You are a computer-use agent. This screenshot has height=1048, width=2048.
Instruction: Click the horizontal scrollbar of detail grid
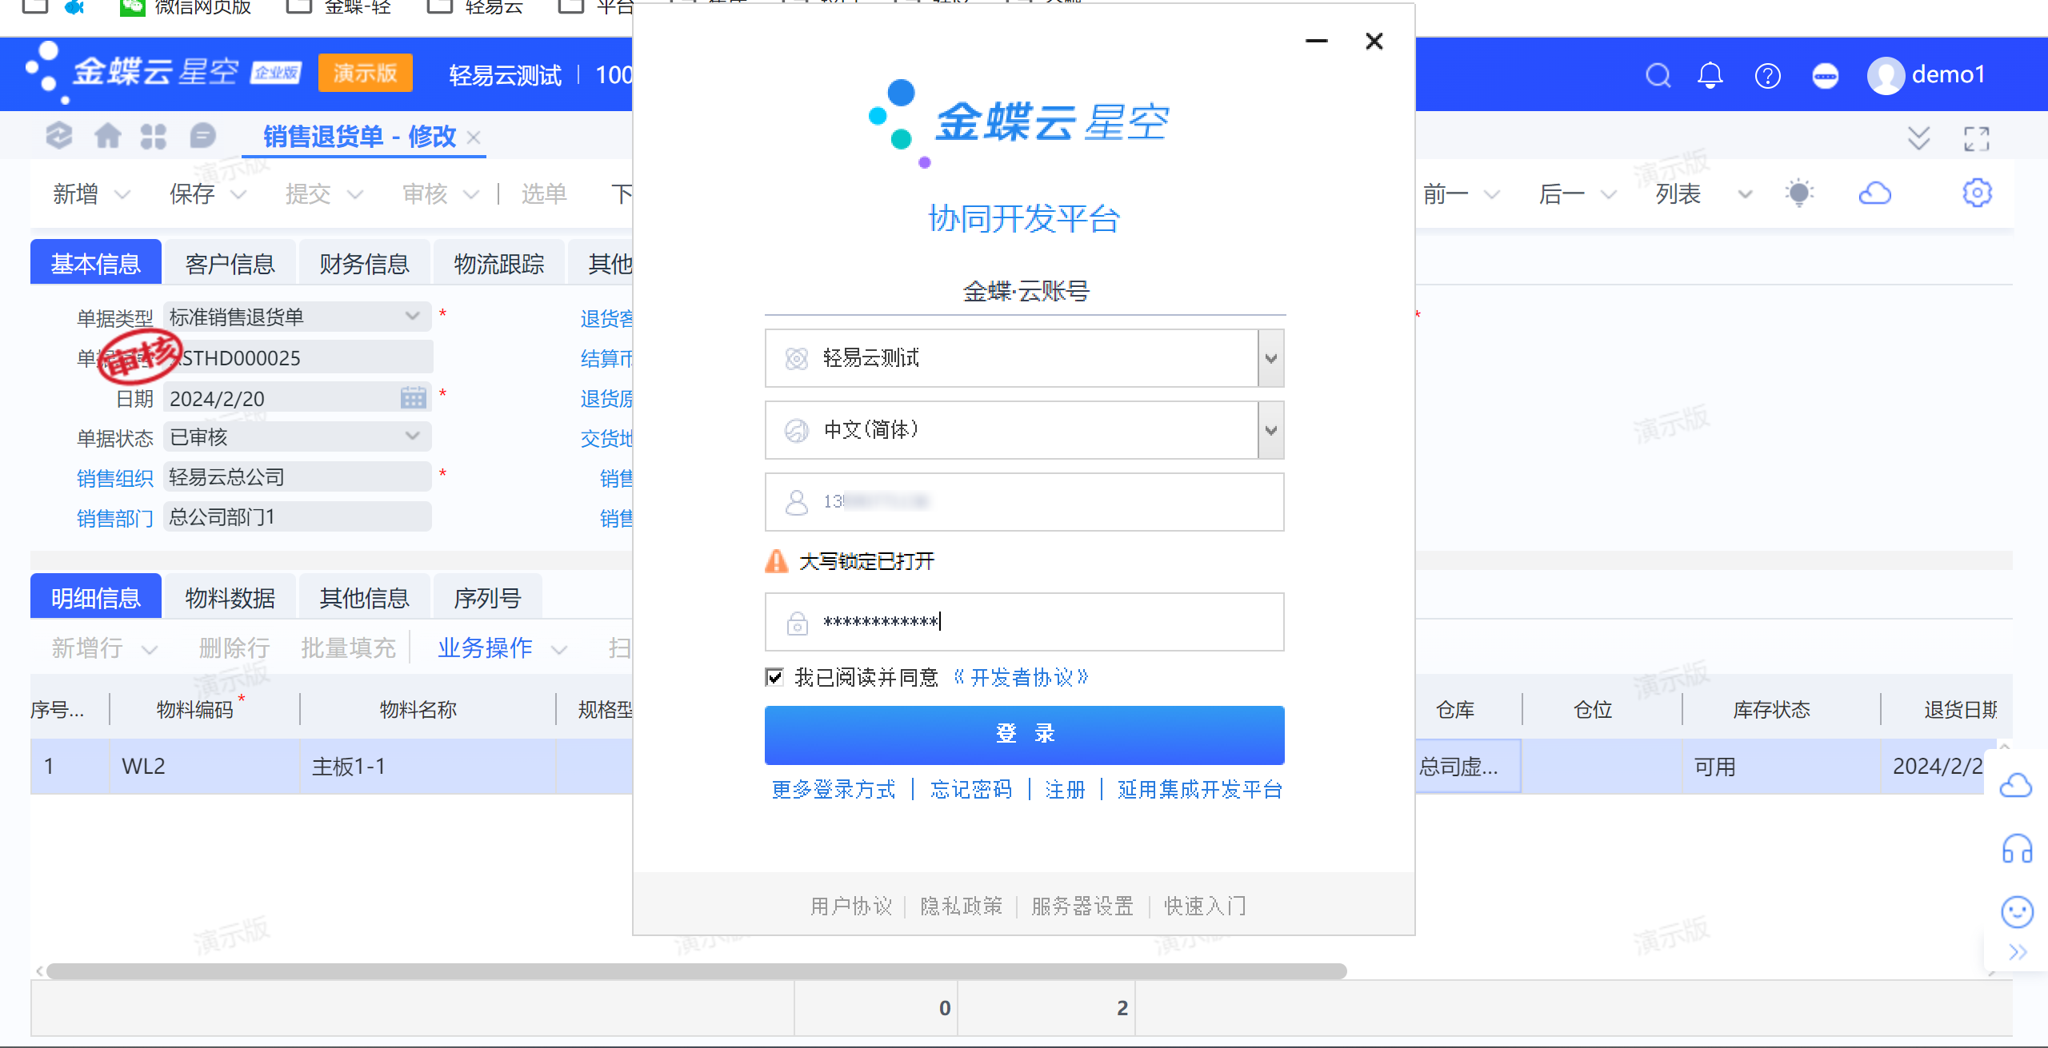(x=696, y=970)
